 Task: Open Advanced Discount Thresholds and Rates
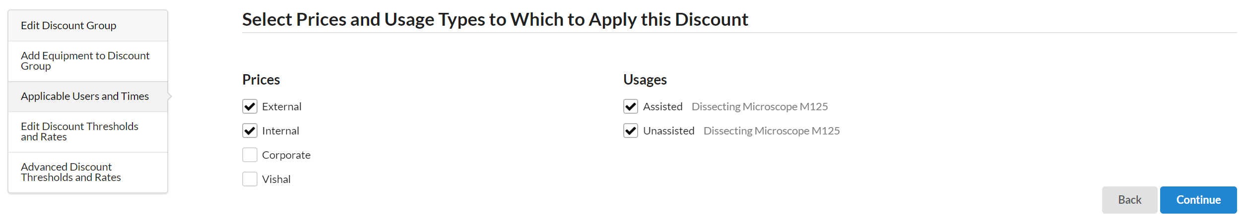pos(71,172)
